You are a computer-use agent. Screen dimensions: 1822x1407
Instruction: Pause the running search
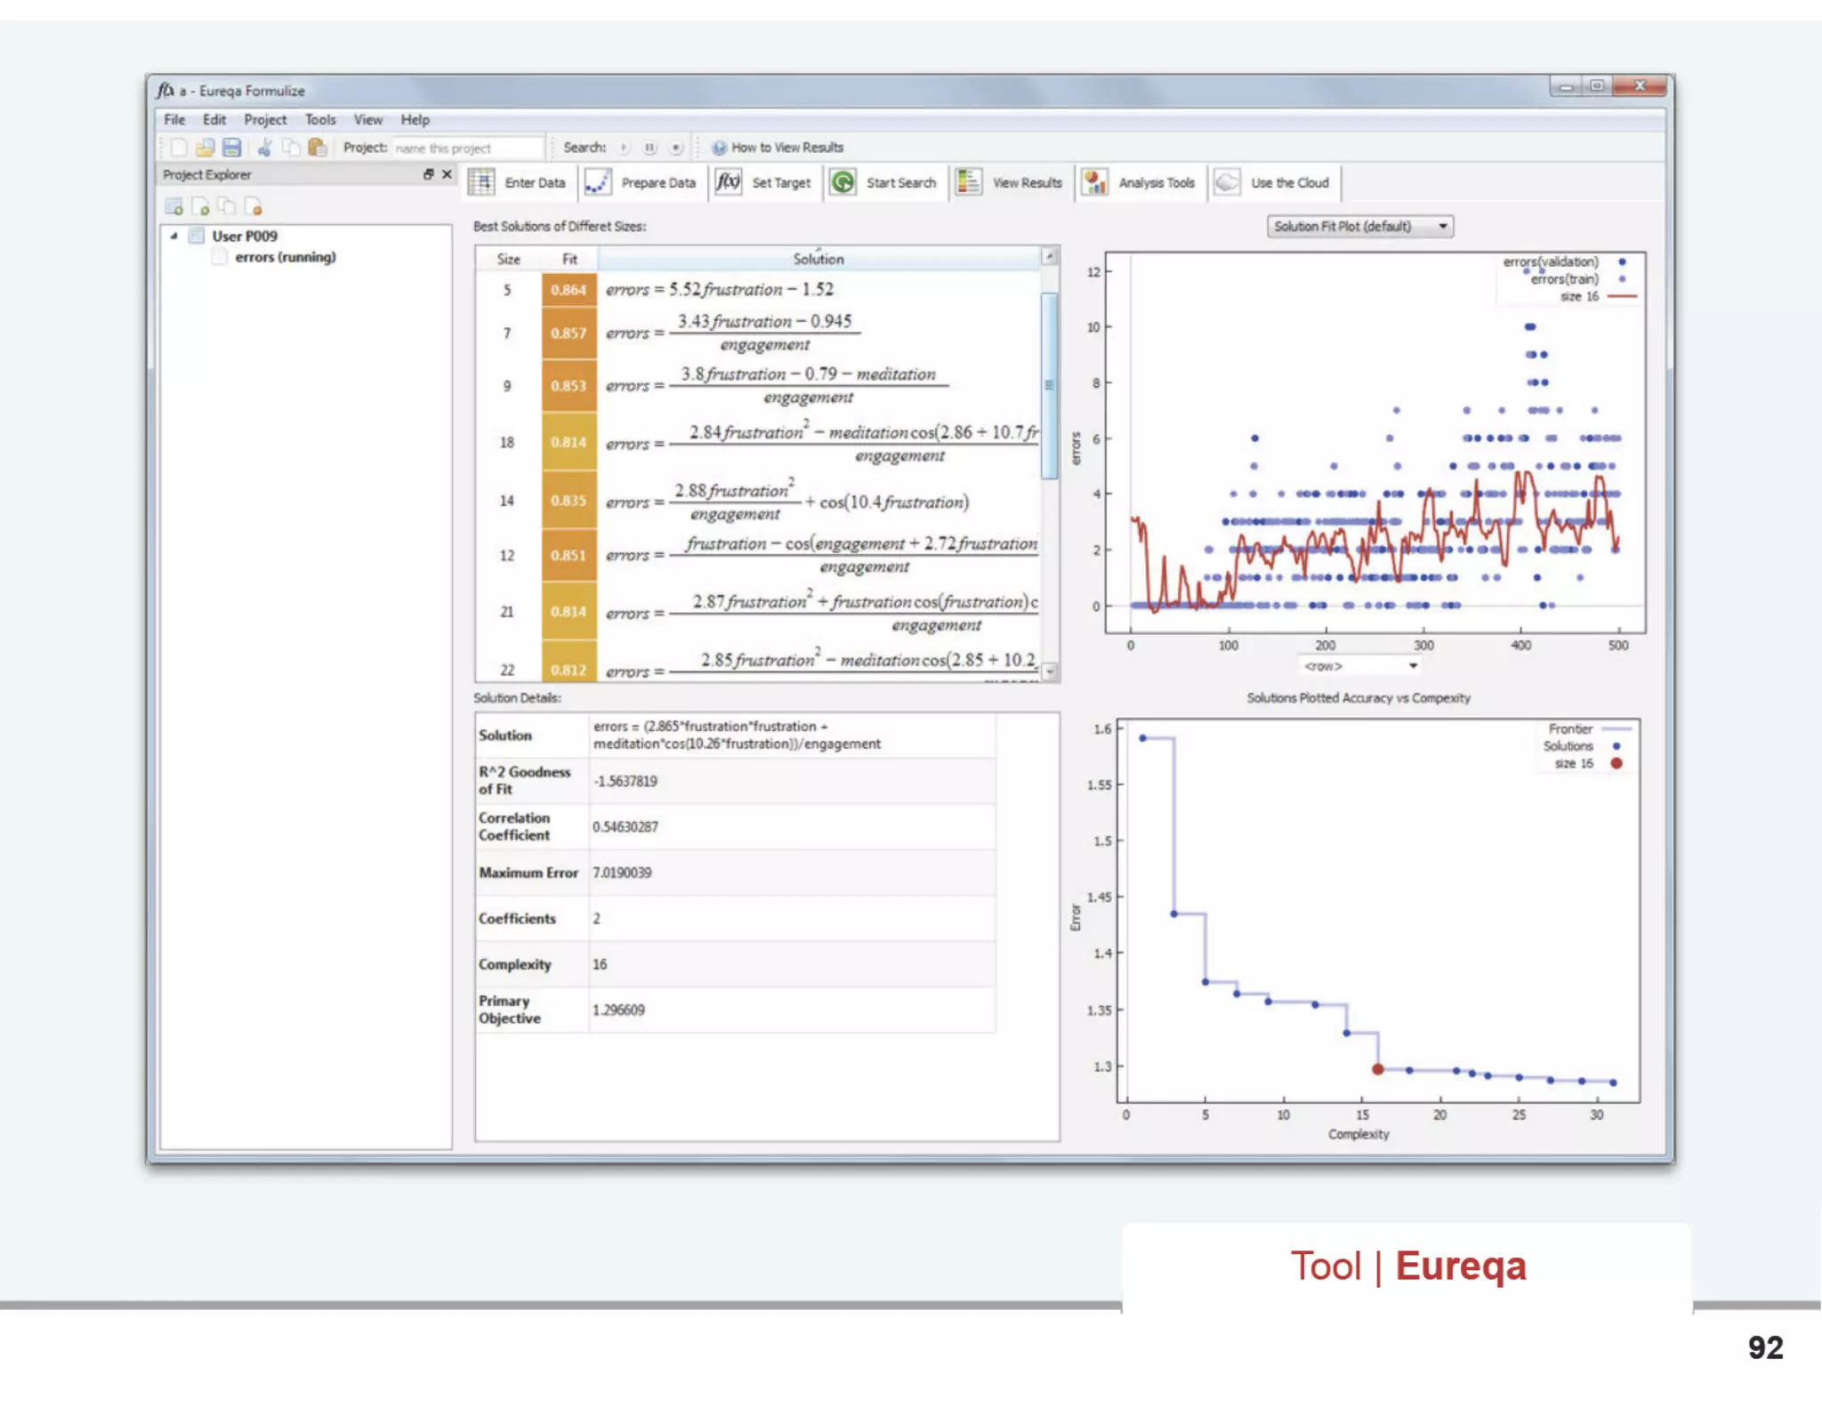pyautogui.click(x=649, y=148)
